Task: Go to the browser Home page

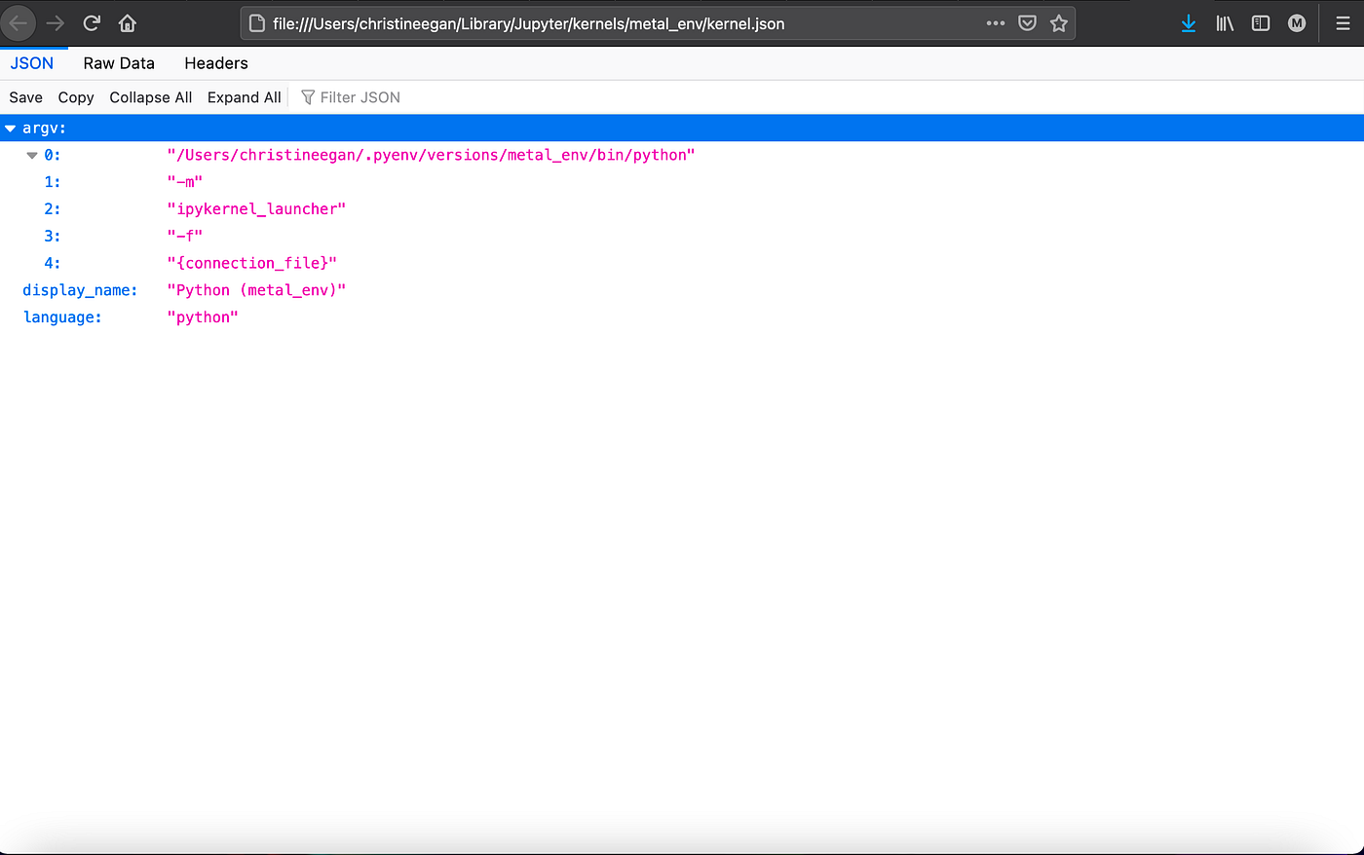Action: coord(128,23)
